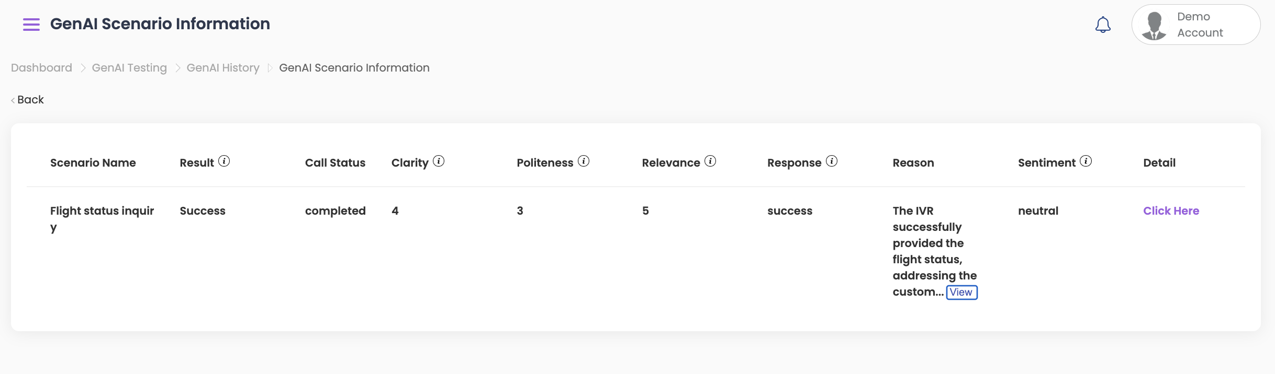
Task: Click the Politeness info icon
Action: (x=584, y=161)
